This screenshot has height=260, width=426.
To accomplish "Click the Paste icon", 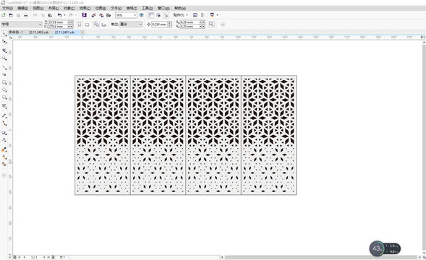I will coord(50,15).
